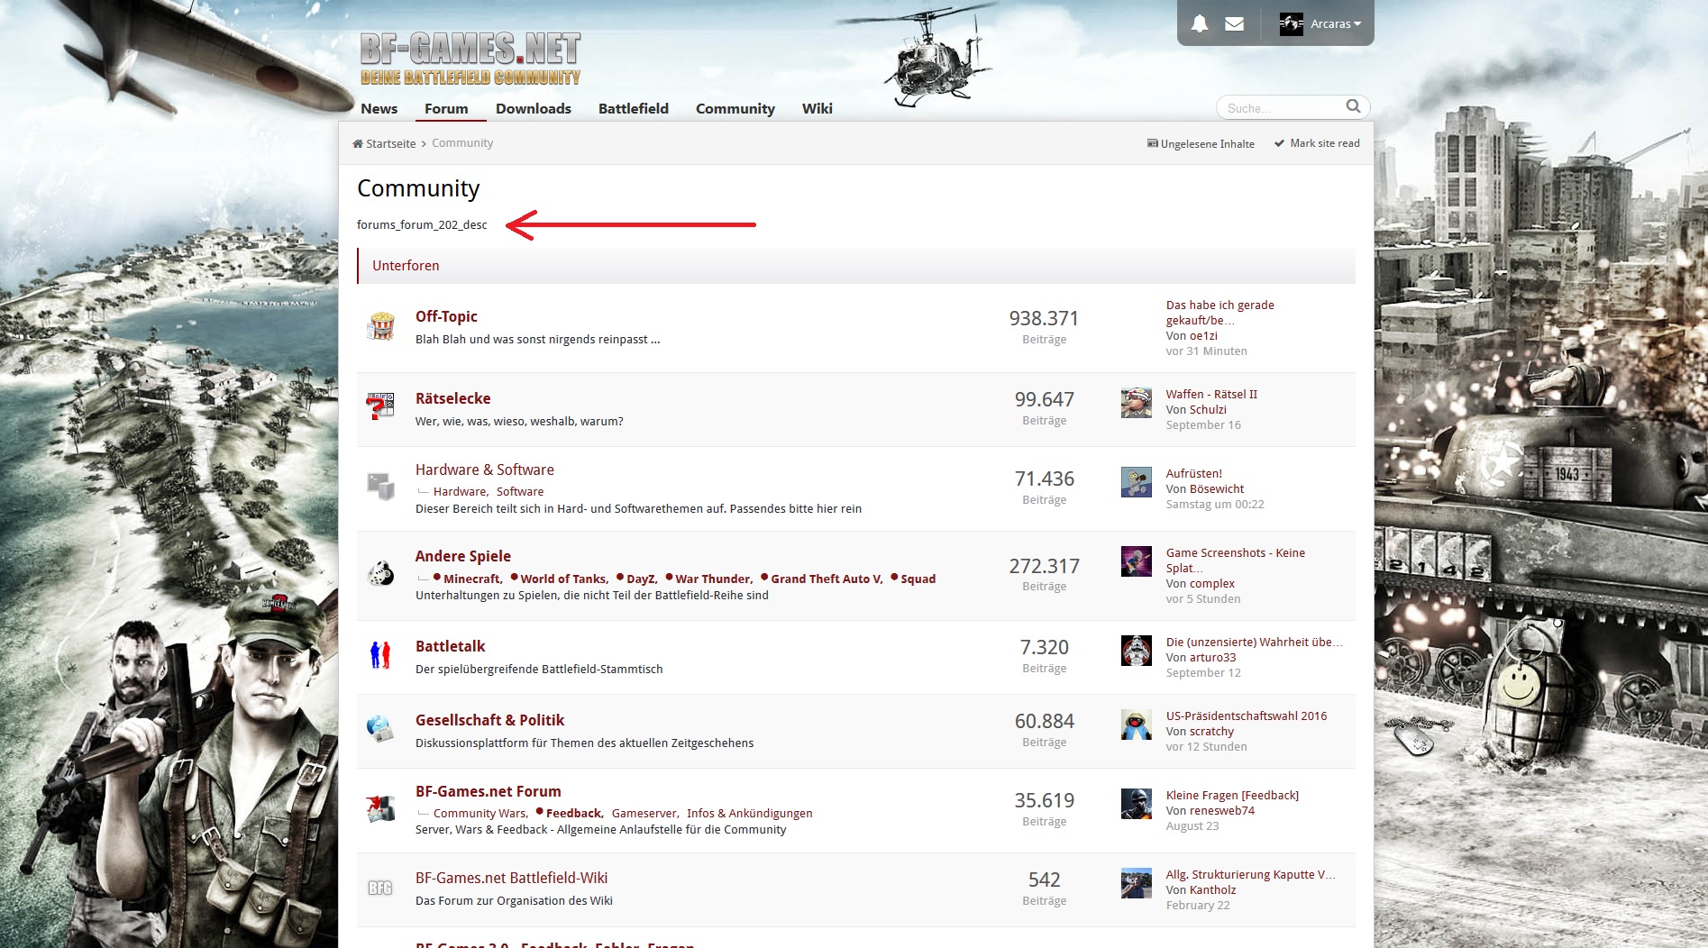Click the Rätselecke question mark icon

point(380,406)
